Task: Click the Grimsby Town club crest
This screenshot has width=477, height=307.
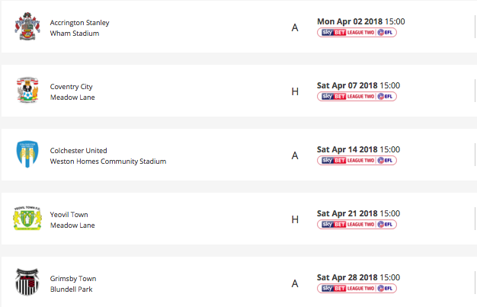Action: pos(27,283)
